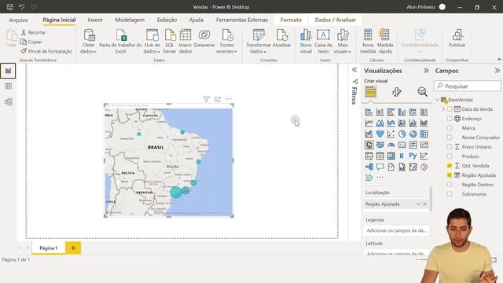Add a new page with plus button
503x283 pixels.
tap(73, 248)
